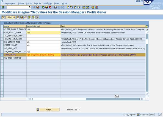163x117 pixels.
Task: Open the Selecție menu
Action: pos(37,3)
